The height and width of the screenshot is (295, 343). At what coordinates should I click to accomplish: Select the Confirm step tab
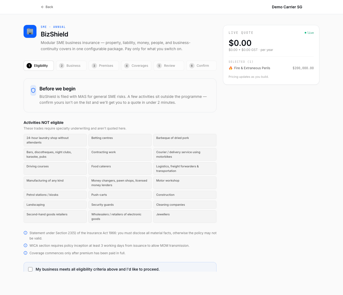(x=201, y=66)
